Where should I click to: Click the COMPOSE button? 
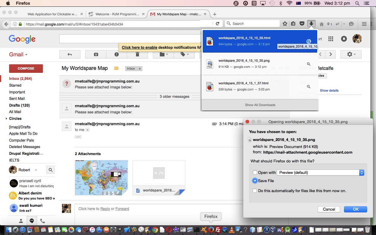(26, 68)
